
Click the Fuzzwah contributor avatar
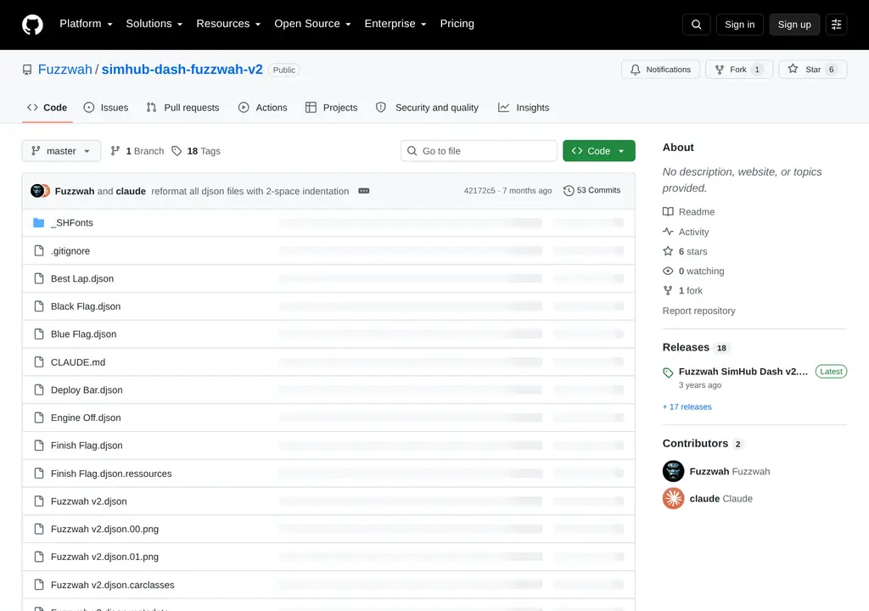673,471
